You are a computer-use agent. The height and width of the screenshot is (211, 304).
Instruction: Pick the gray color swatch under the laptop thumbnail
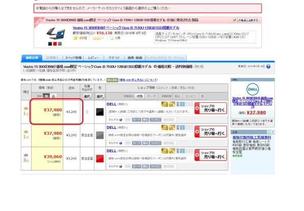pyautogui.click(x=60, y=44)
